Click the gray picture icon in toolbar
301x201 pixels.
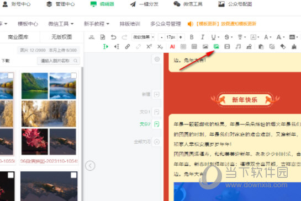205,46
